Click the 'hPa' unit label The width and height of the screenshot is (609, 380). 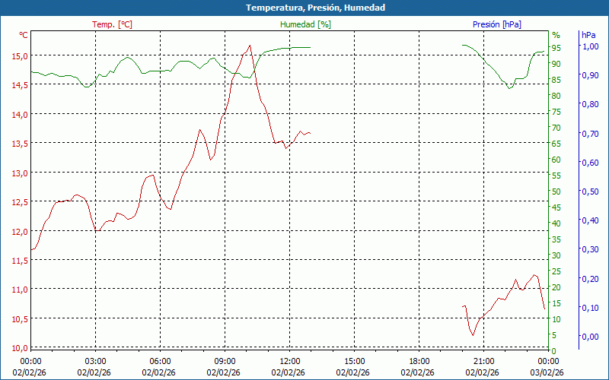pos(588,35)
